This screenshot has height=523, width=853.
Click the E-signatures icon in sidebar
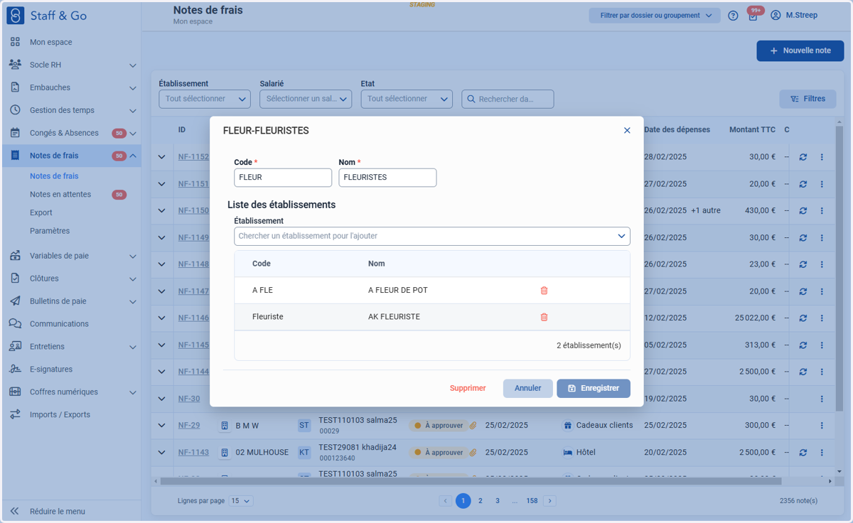tap(15, 369)
